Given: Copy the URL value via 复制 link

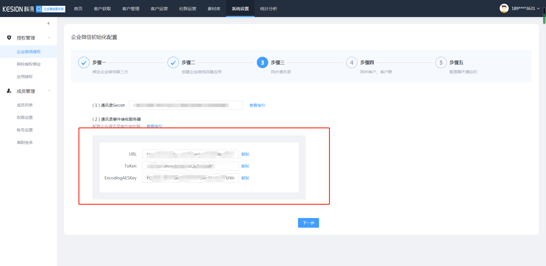Looking at the screenshot, I should click(245, 154).
